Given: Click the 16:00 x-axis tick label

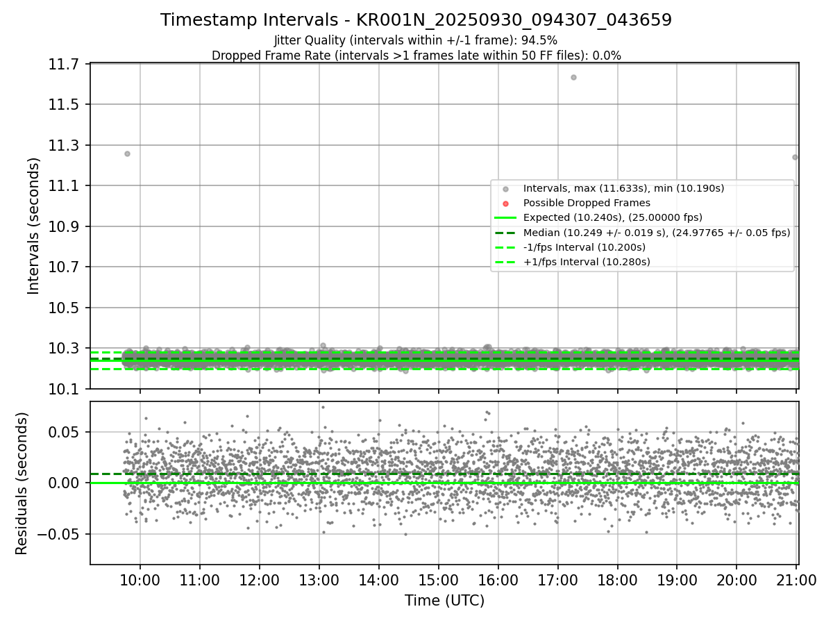Looking at the screenshot, I should pyautogui.click(x=498, y=579).
